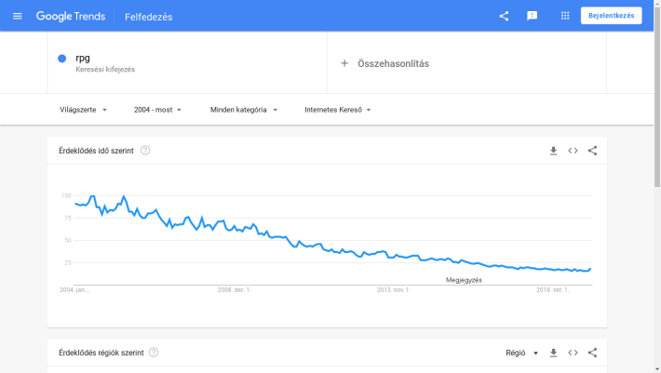Open embed code for time chart
The height and width of the screenshot is (373, 661).
click(x=573, y=151)
